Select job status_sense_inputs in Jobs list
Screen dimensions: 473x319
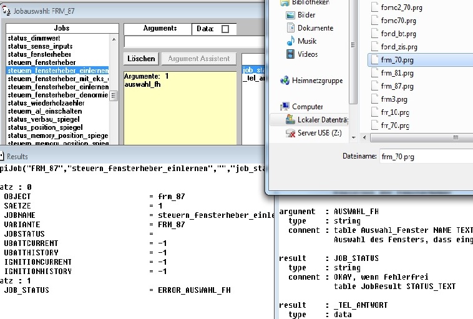tap(41, 46)
